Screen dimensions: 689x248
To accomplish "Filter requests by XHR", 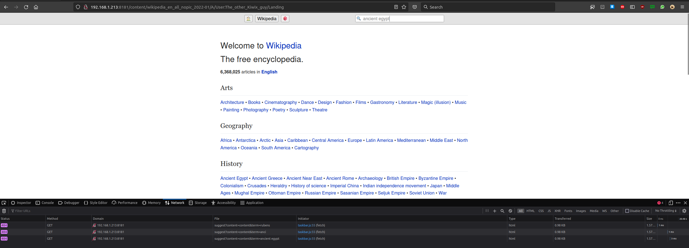I will point(558,211).
